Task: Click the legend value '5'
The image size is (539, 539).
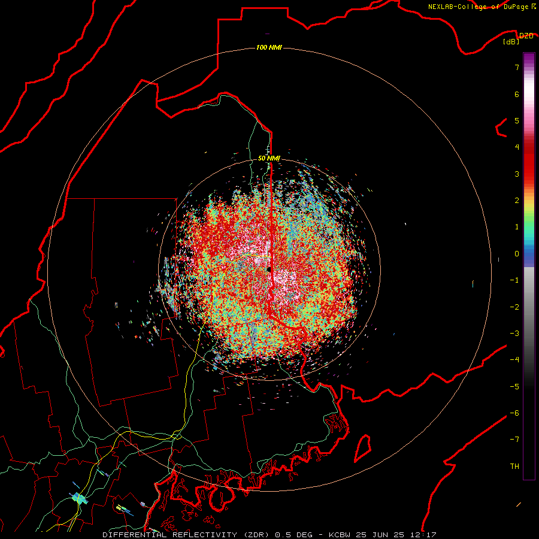Action: pos(517,120)
